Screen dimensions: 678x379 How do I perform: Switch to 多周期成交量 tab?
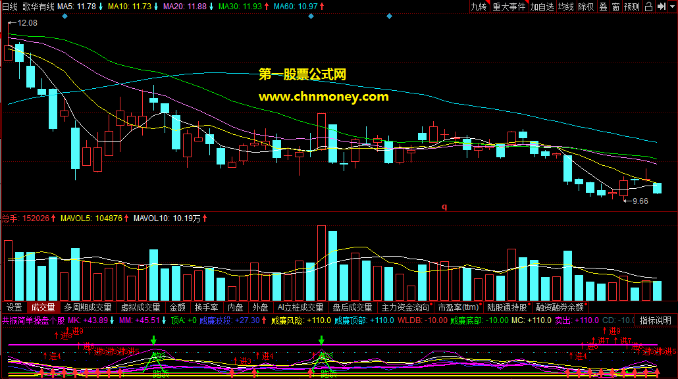coord(88,307)
